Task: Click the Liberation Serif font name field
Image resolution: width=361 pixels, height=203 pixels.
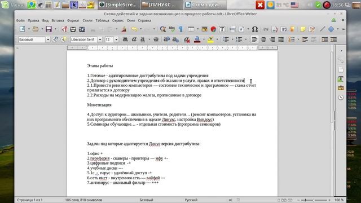Action: (x=84, y=39)
